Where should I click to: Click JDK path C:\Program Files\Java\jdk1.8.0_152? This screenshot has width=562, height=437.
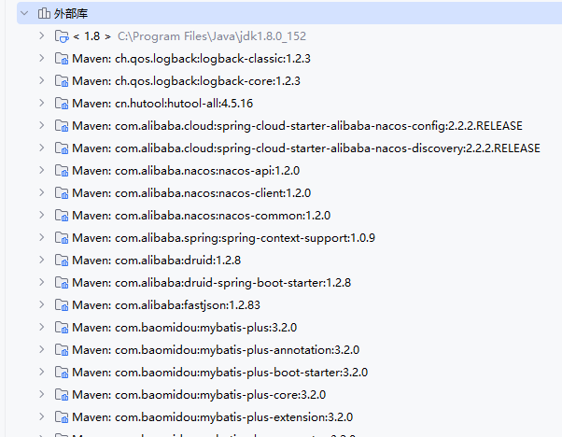tap(212, 36)
